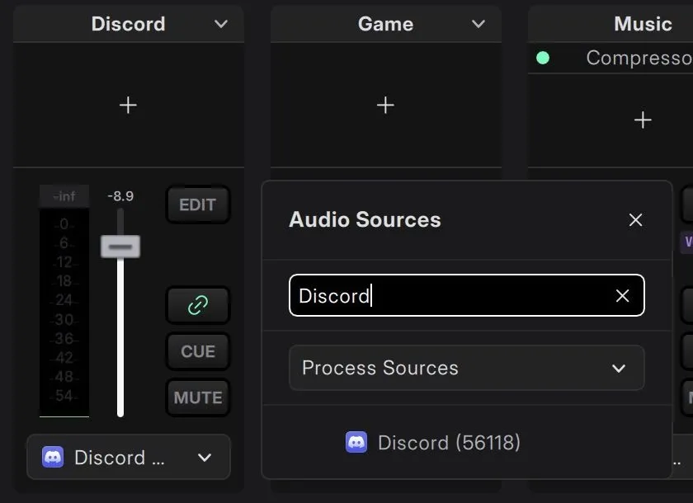Mute the Discord channel
Screen dimensions: 693x503
click(197, 397)
